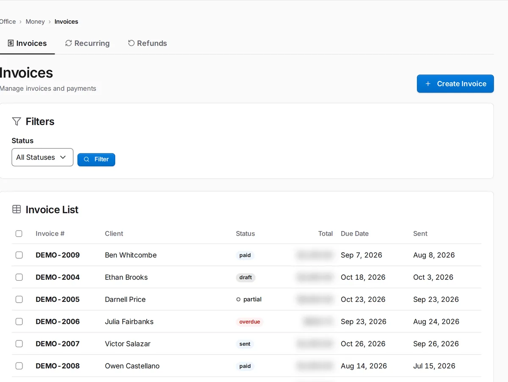Check the box for DEMO-2004

19,277
